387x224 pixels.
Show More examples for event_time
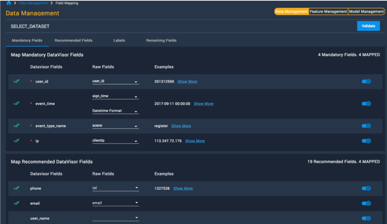coord(204,104)
